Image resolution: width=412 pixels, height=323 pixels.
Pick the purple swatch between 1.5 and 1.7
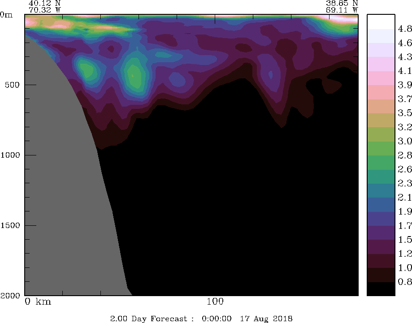[381, 233]
